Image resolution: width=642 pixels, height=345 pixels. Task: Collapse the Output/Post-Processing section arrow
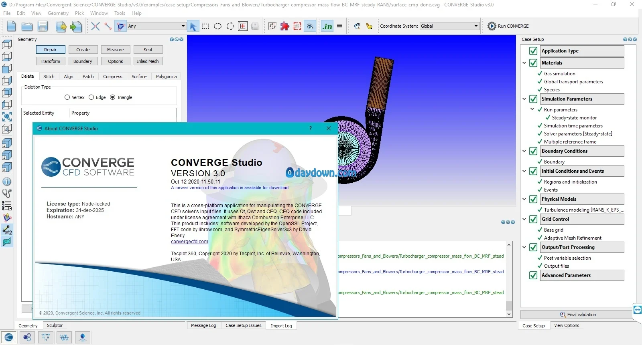pyautogui.click(x=524, y=247)
